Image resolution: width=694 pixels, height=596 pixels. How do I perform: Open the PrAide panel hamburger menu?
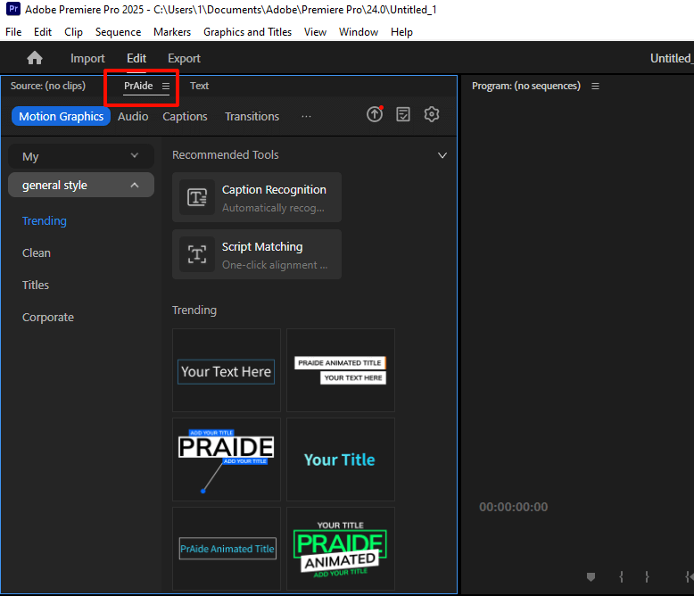[x=166, y=86]
